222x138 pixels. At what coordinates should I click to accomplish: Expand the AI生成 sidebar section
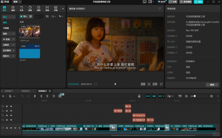pyautogui.click(x=9, y=39)
